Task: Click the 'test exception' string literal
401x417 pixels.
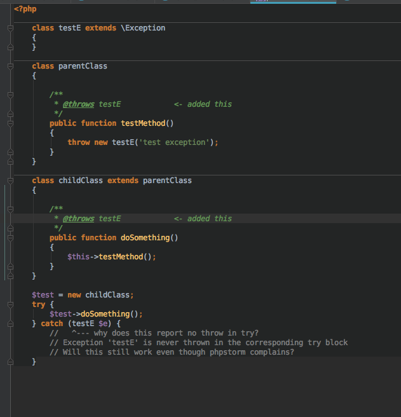Action: click(178, 142)
